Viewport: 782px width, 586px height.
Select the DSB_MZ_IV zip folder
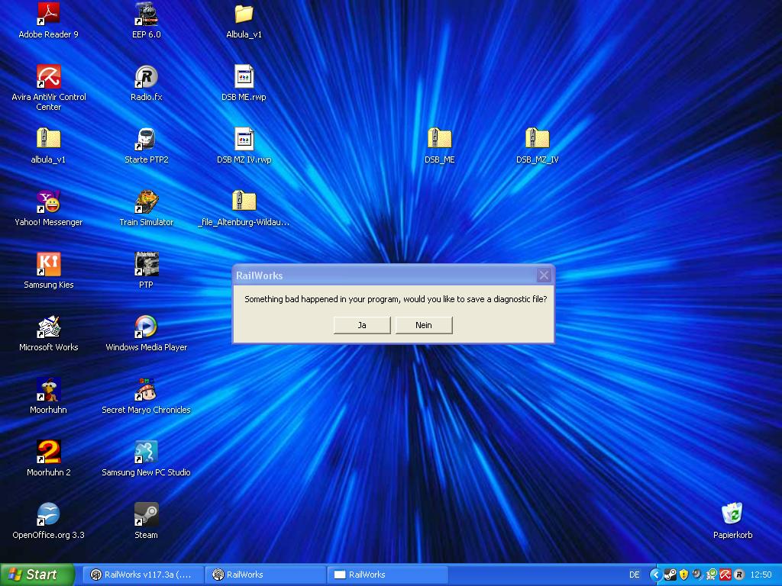pyautogui.click(x=537, y=146)
